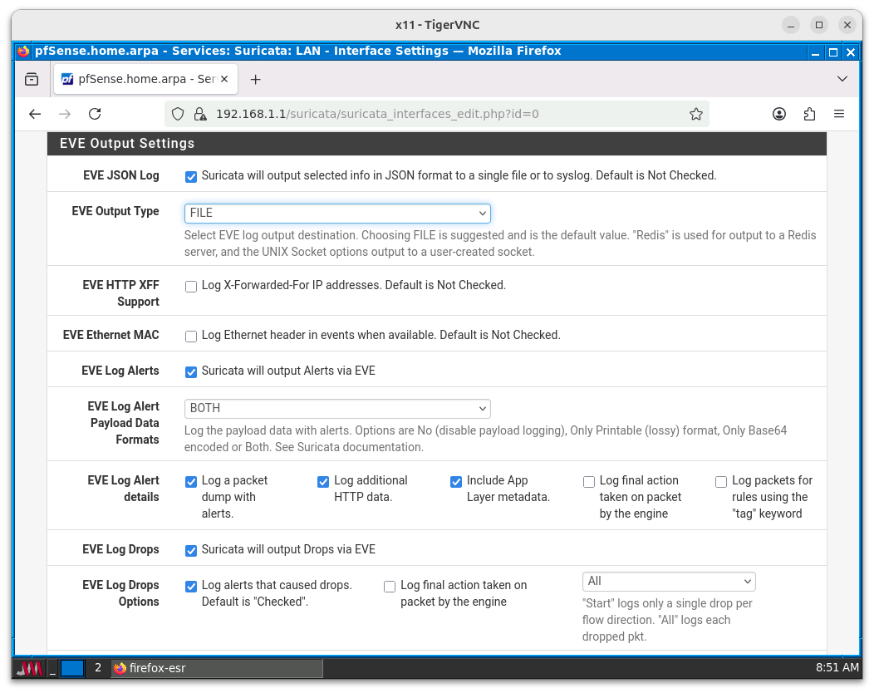
Task: Maximize the inner Firefox window
Action: coord(832,52)
